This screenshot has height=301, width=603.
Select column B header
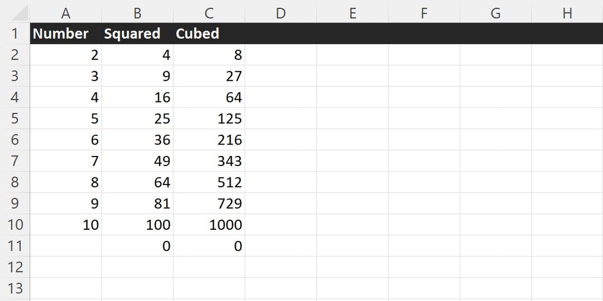(137, 13)
